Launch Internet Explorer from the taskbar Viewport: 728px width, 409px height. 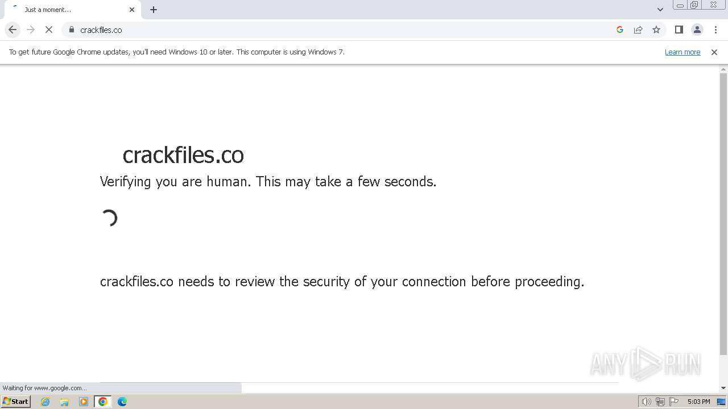coord(45,402)
